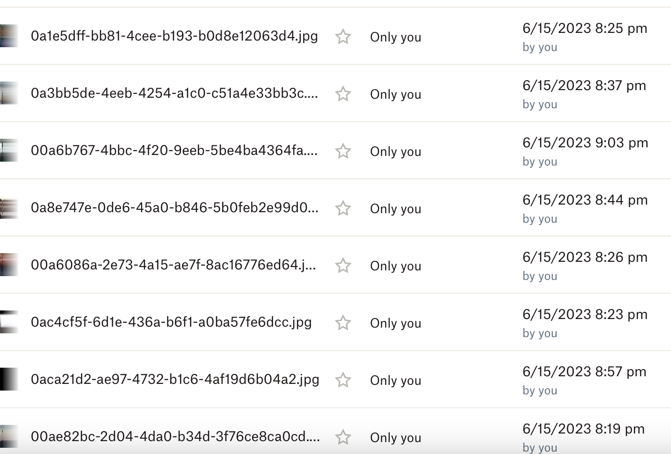Click the 0aca21d2-ae97-4732-b1c6-4af19d6b04a2.jpg filename
671x454 pixels.
pyautogui.click(x=175, y=380)
